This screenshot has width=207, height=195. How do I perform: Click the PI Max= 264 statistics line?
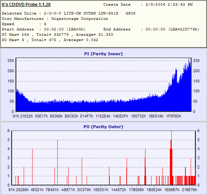coord(57,35)
